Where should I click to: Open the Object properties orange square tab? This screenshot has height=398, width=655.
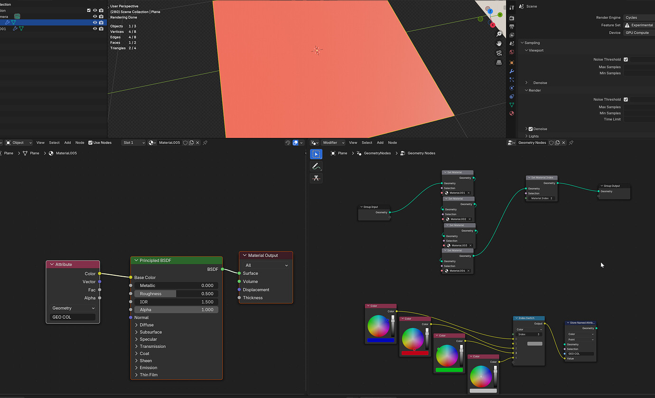(x=512, y=63)
